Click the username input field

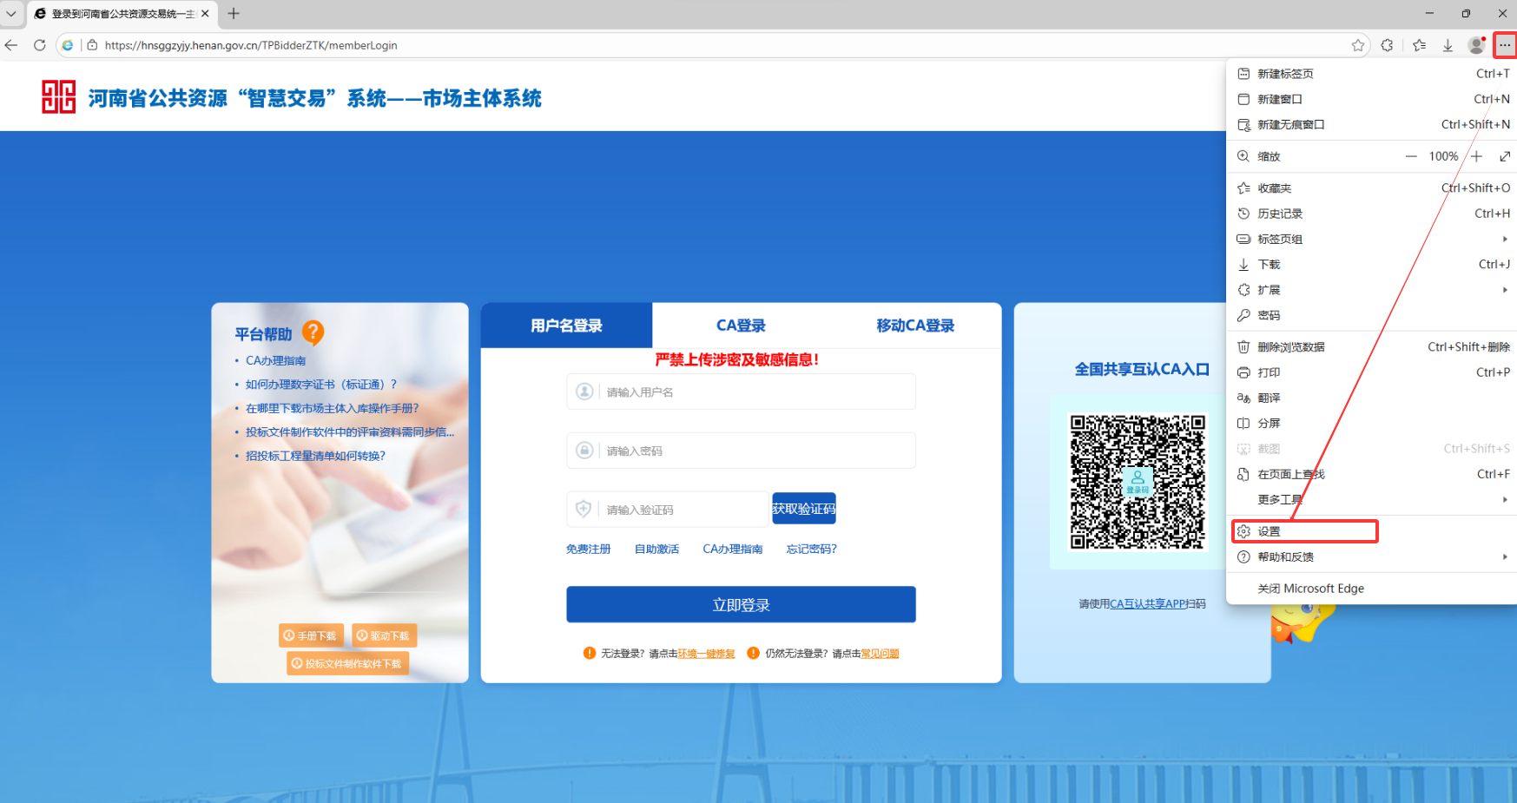point(755,392)
